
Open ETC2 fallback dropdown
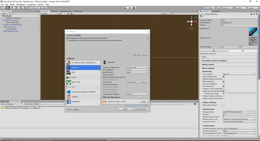click(x=137, y=70)
